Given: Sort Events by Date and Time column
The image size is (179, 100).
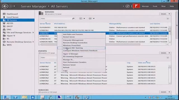Looking at the screenshot, I should [x=144, y=62].
